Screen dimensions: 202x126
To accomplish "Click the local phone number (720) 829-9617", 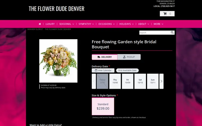I will (x=168, y=6).
